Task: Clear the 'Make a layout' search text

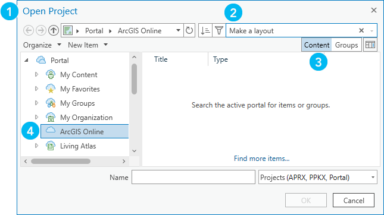Action: tap(361, 30)
